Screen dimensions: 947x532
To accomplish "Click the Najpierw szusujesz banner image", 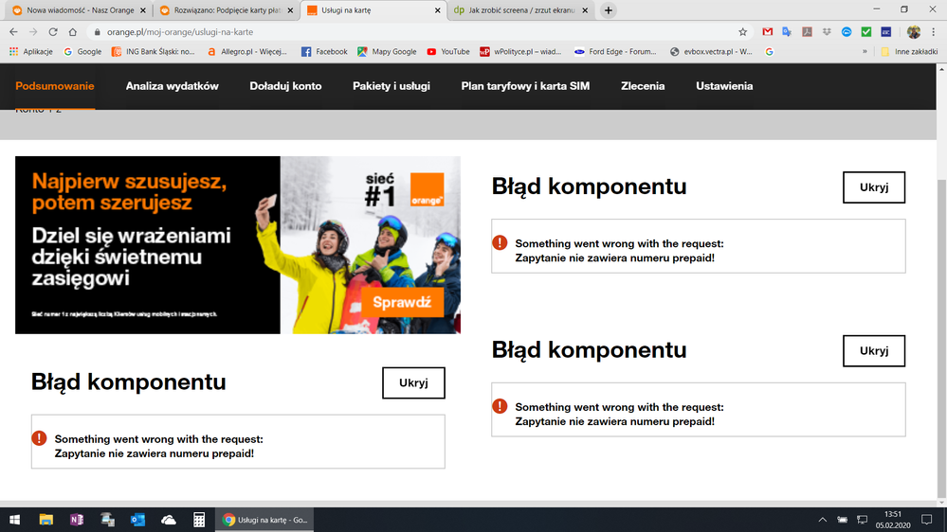I will (x=237, y=245).
